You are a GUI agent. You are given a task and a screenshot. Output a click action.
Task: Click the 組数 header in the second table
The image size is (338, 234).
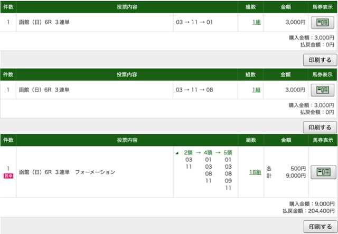tap(250, 75)
